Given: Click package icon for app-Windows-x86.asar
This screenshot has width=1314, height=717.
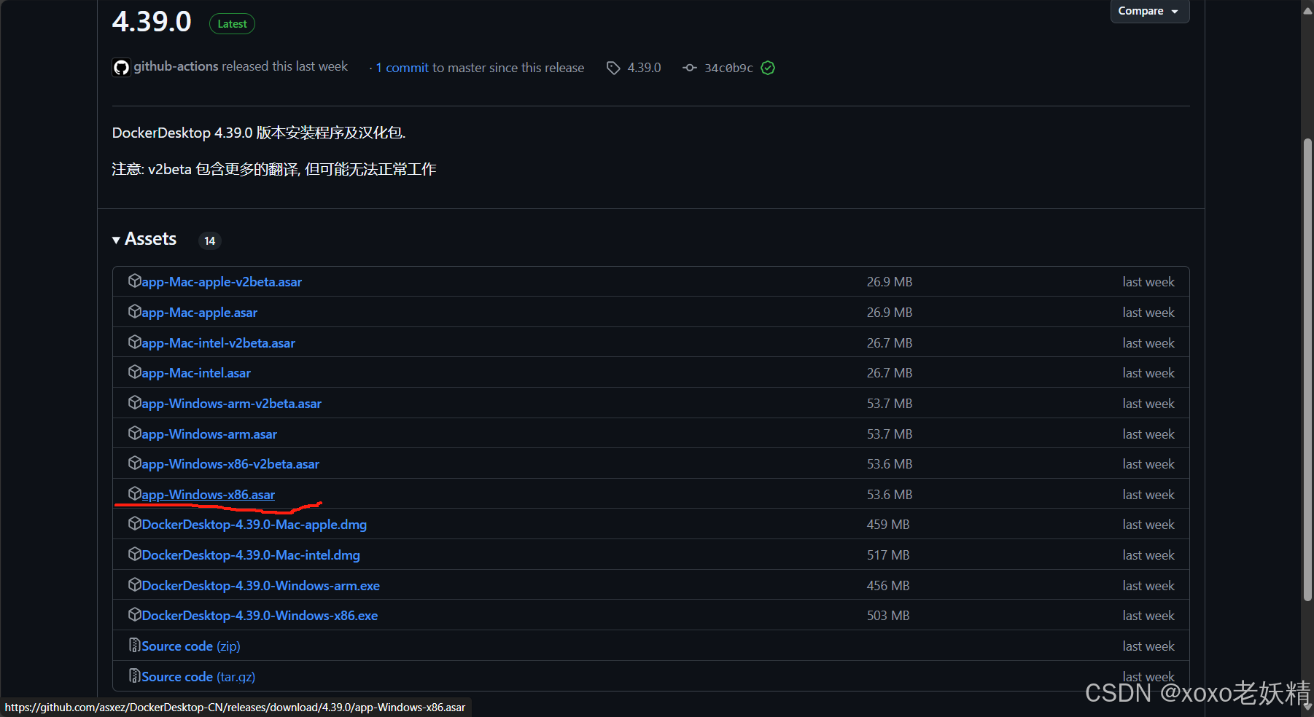Looking at the screenshot, I should tap(134, 494).
